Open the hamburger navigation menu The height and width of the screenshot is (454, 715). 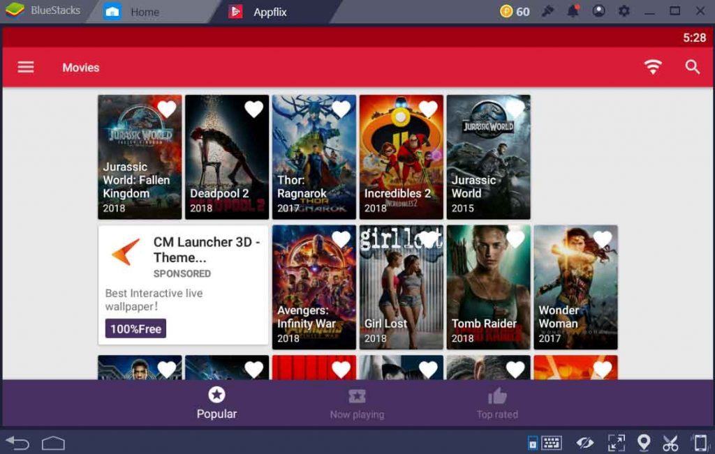point(26,68)
